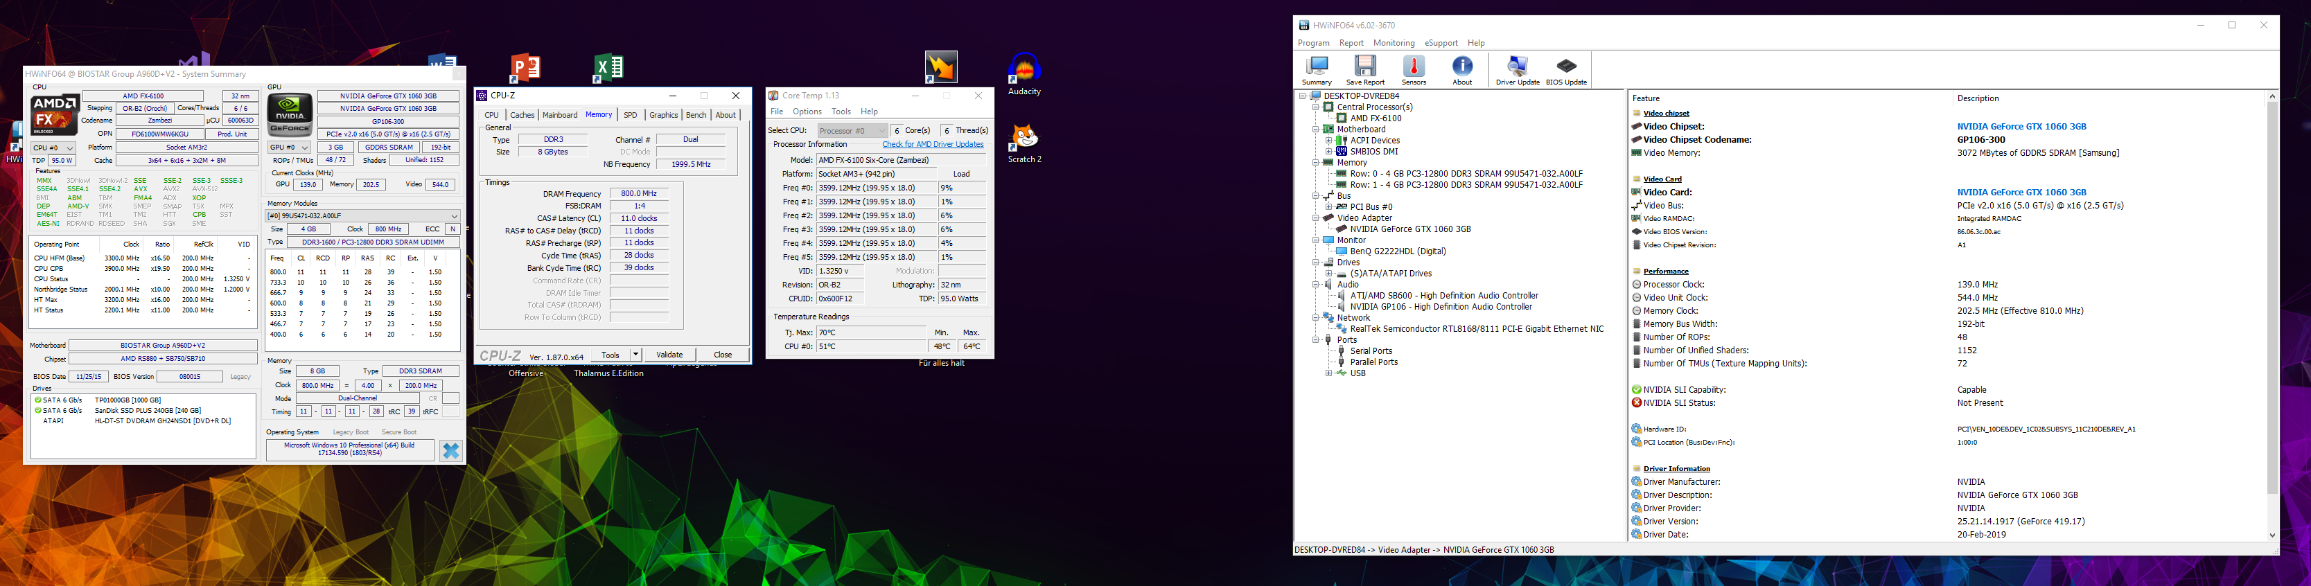Open the PowerPoint desktop shortcut
The image size is (2311, 586).
(526, 67)
